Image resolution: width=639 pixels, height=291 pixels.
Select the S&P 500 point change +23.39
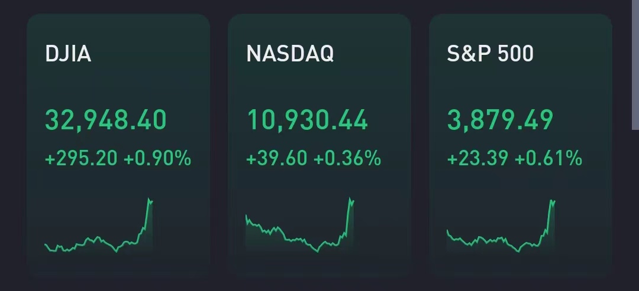pyautogui.click(x=479, y=158)
